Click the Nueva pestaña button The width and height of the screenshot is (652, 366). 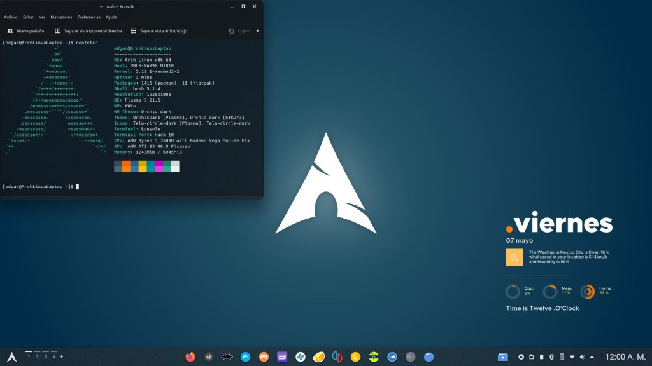pyautogui.click(x=27, y=30)
